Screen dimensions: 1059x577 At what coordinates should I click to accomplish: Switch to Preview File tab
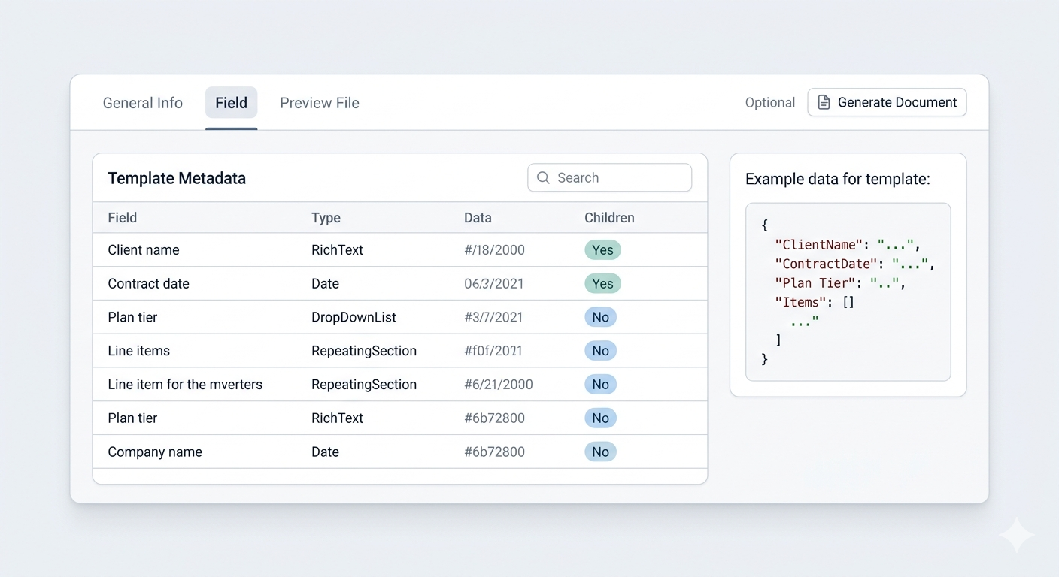(320, 103)
